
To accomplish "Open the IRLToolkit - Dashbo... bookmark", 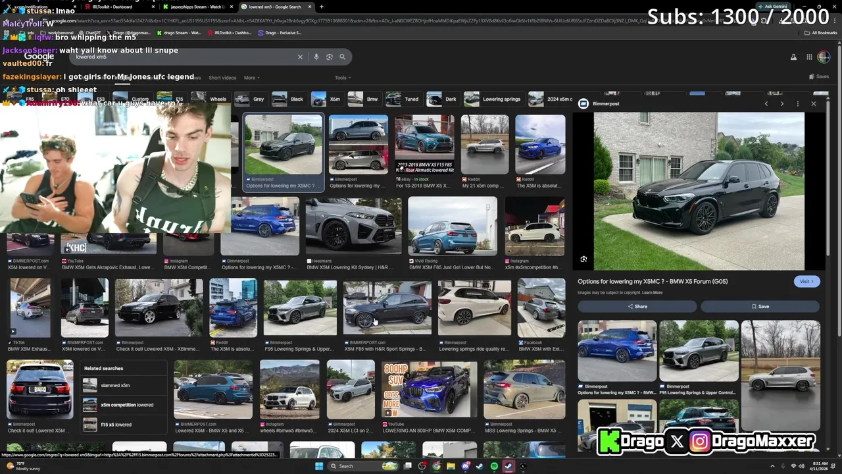I will (230, 32).
